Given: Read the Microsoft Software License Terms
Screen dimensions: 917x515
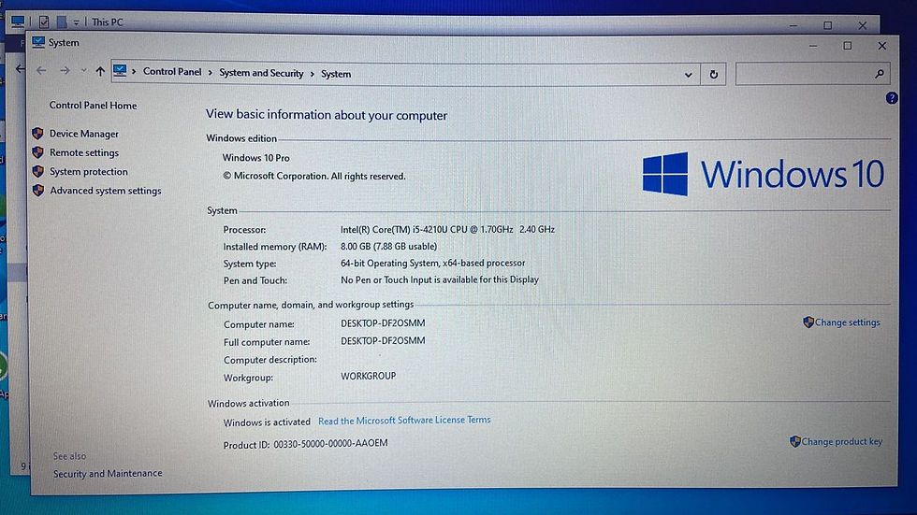Looking at the screenshot, I should pyautogui.click(x=404, y=421).
